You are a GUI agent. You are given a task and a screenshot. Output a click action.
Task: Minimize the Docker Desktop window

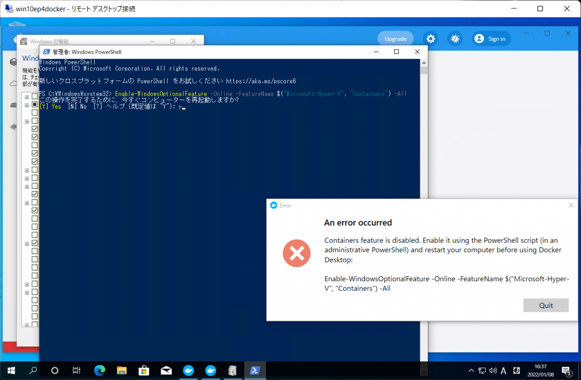[526, 33]
